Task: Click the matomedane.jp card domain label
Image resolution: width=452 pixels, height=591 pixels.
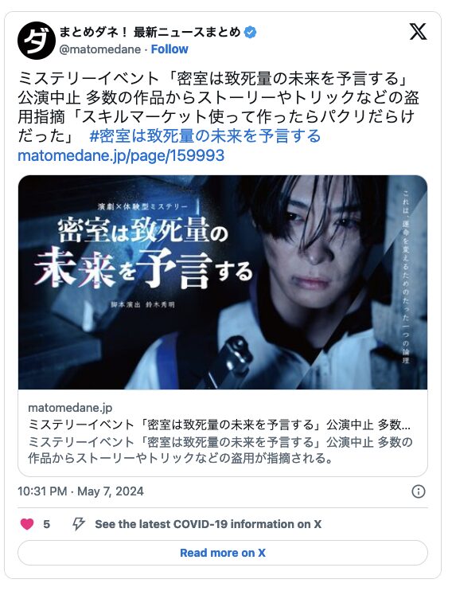Action: pyautogui.click(x=70, y=408)
